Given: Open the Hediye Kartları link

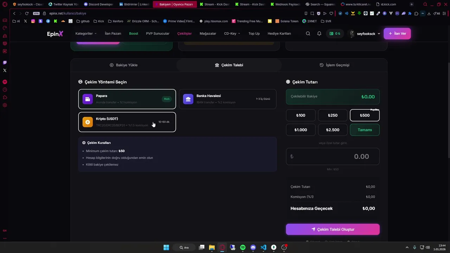Looking at the screenshot, I should [279, 34].
